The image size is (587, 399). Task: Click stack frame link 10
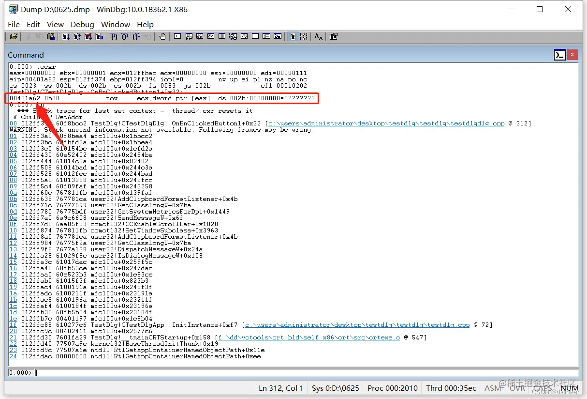[x=13, y=230]
